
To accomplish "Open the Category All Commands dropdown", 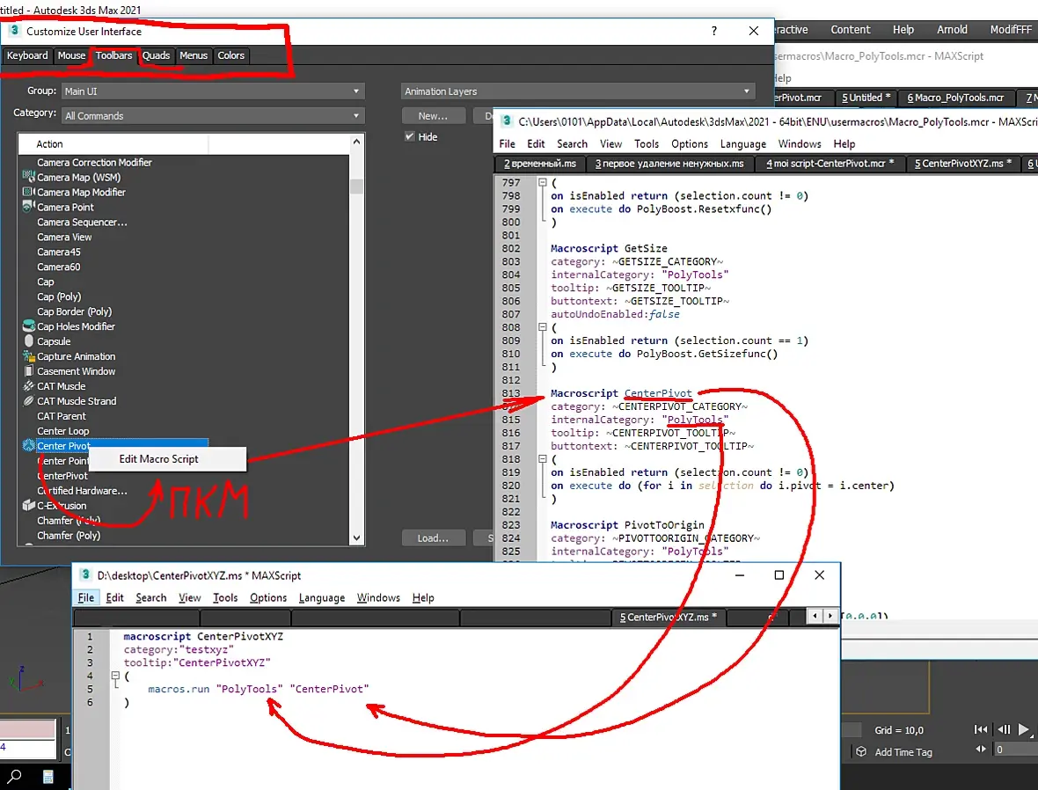I will pyautogui.click(x=213, y=115).
